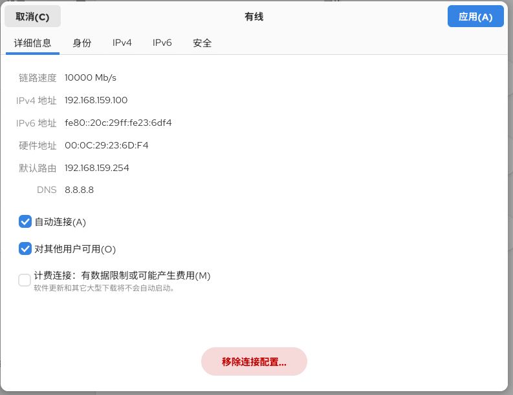
Task: Open the 身份 tab
Action: pyautogui.click(x=82, y=43)
